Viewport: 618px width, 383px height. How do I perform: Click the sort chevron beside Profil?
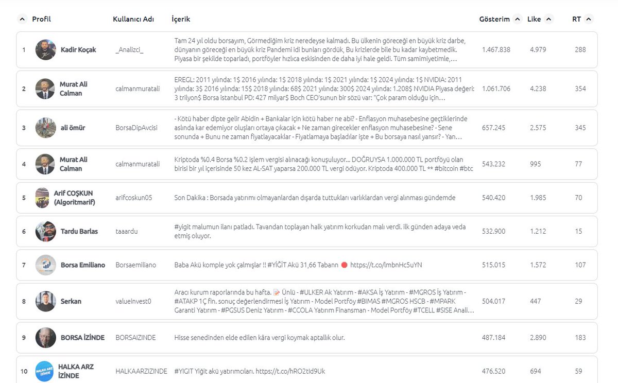tap(22, 19)
